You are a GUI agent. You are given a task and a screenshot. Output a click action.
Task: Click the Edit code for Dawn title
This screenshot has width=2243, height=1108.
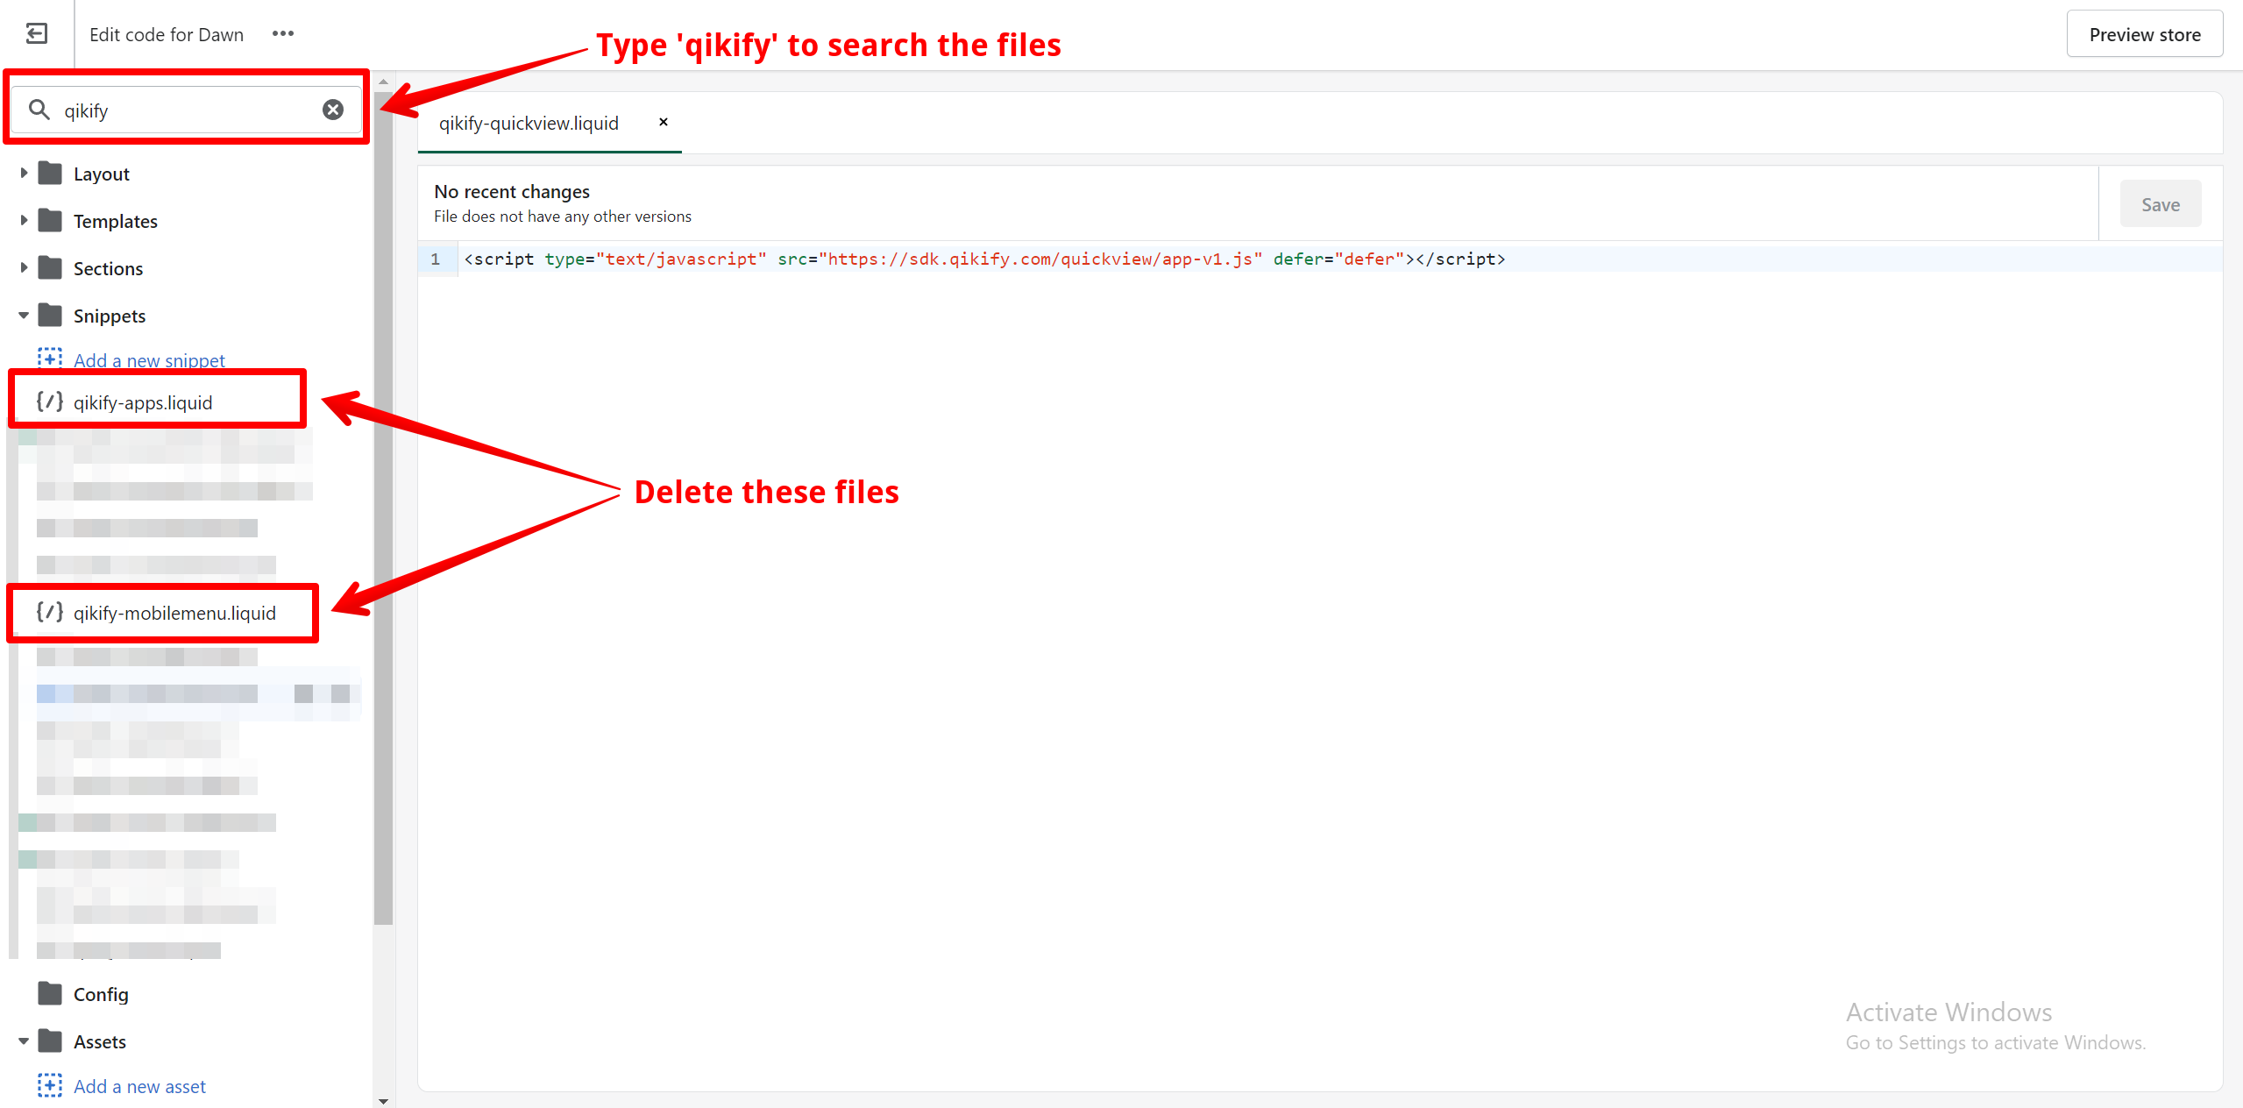[167, 34]
